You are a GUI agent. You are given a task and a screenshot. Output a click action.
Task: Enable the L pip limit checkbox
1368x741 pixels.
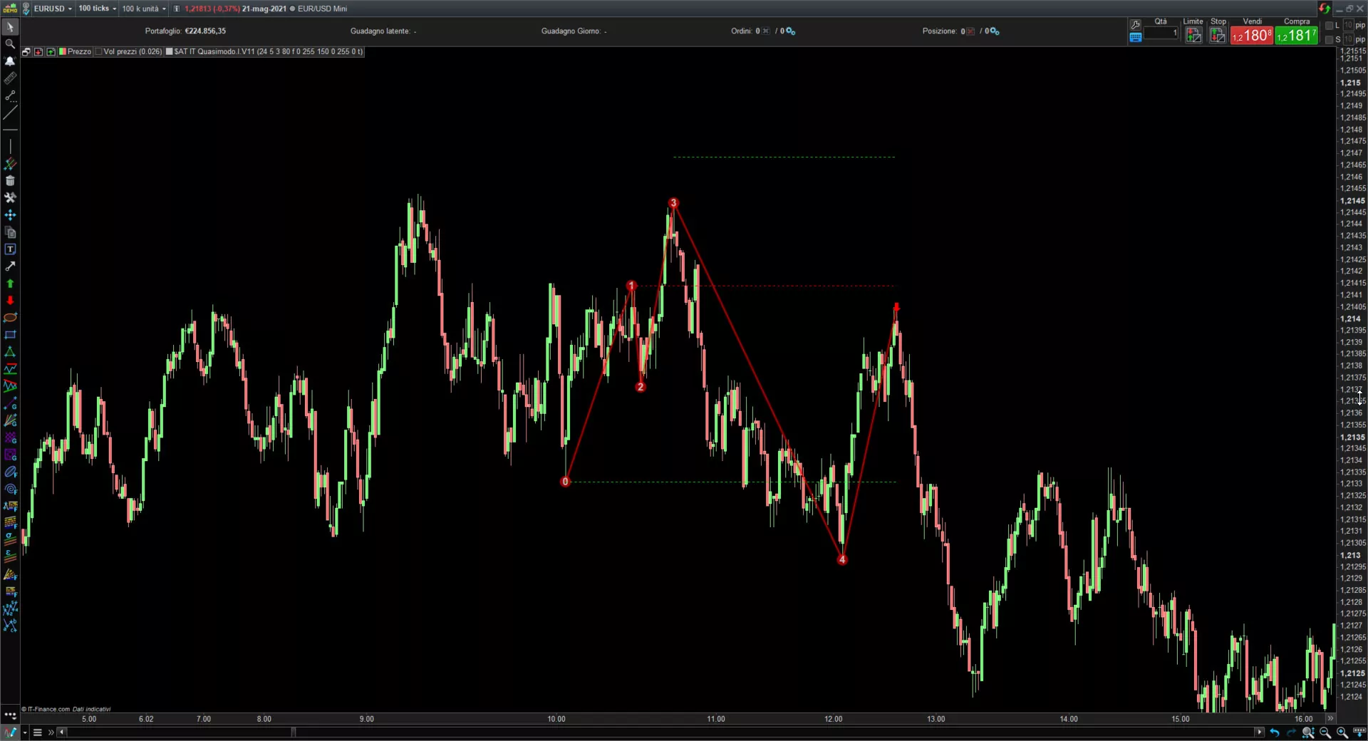1329,26
